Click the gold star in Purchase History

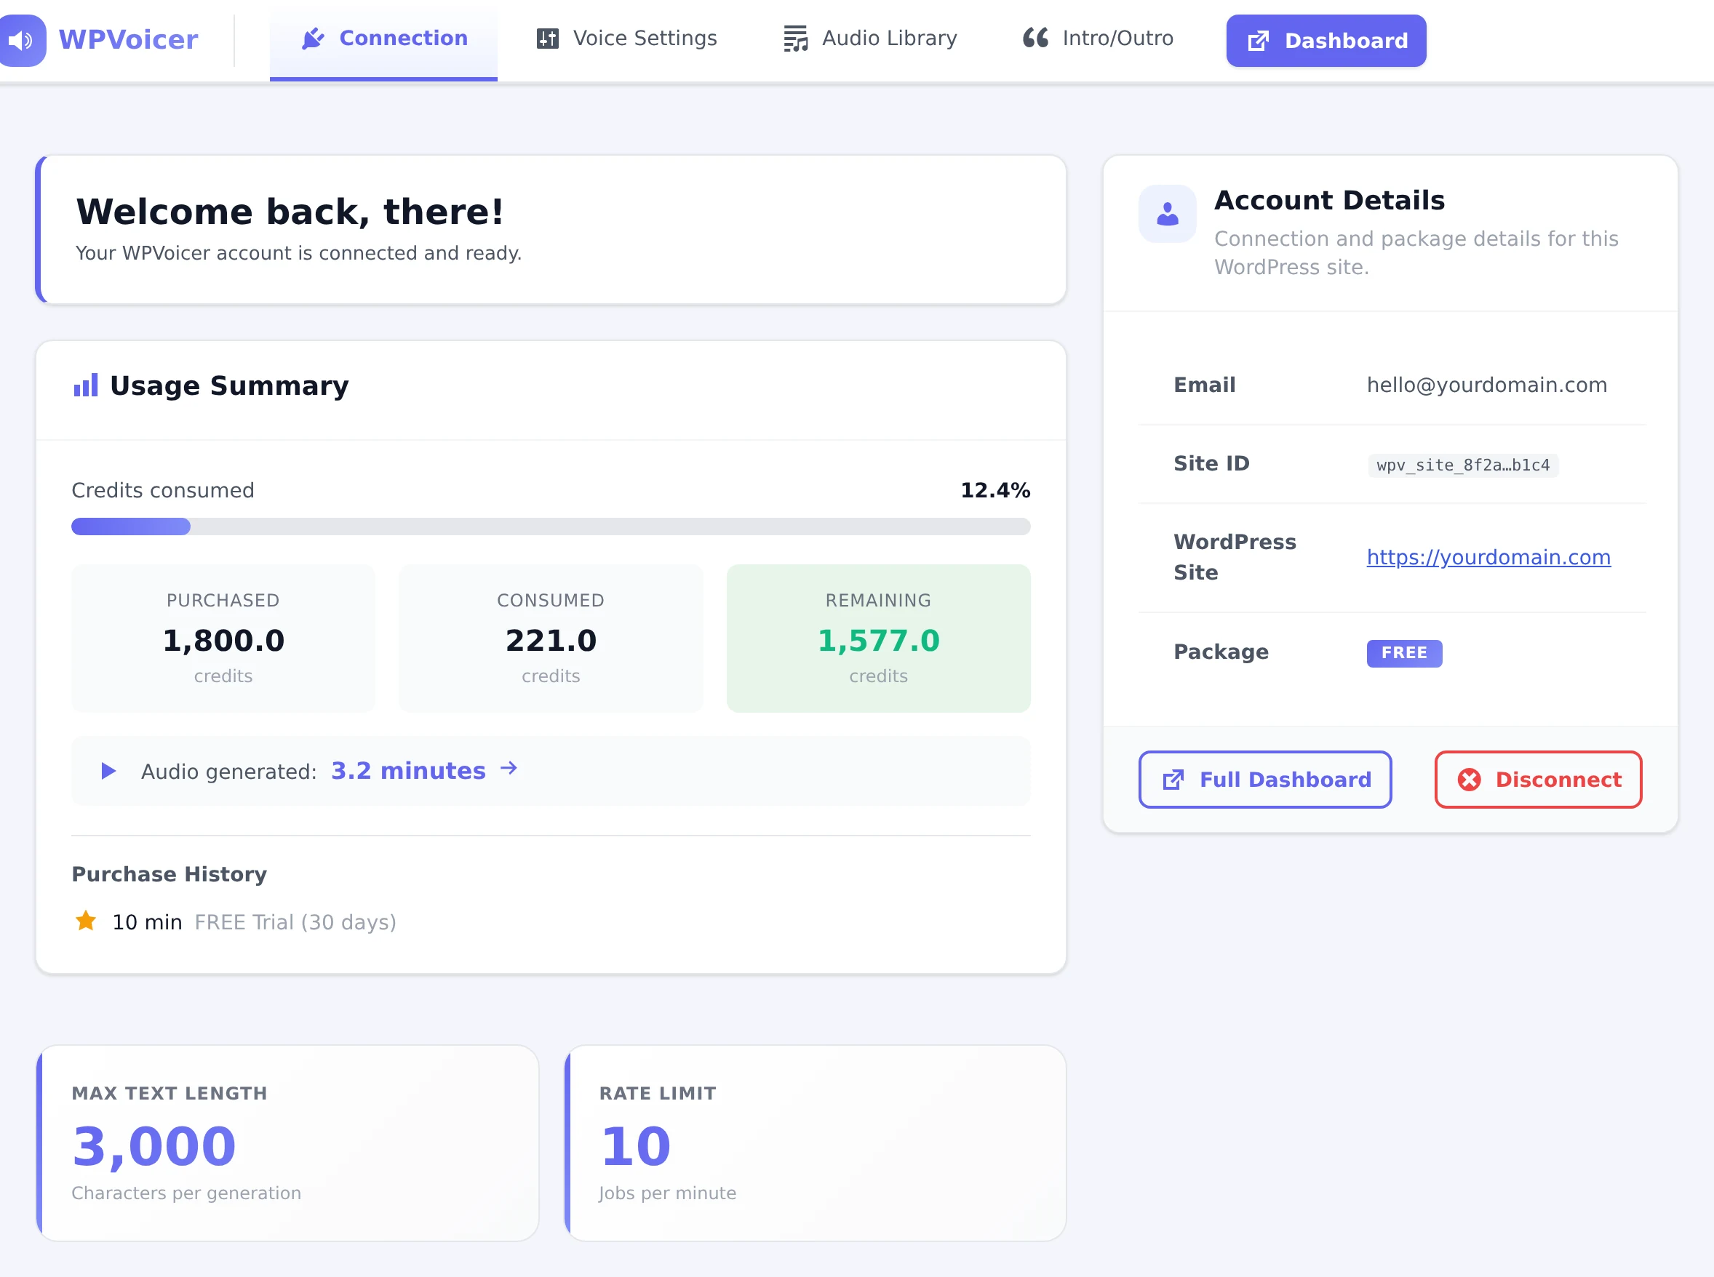[86, 921]
